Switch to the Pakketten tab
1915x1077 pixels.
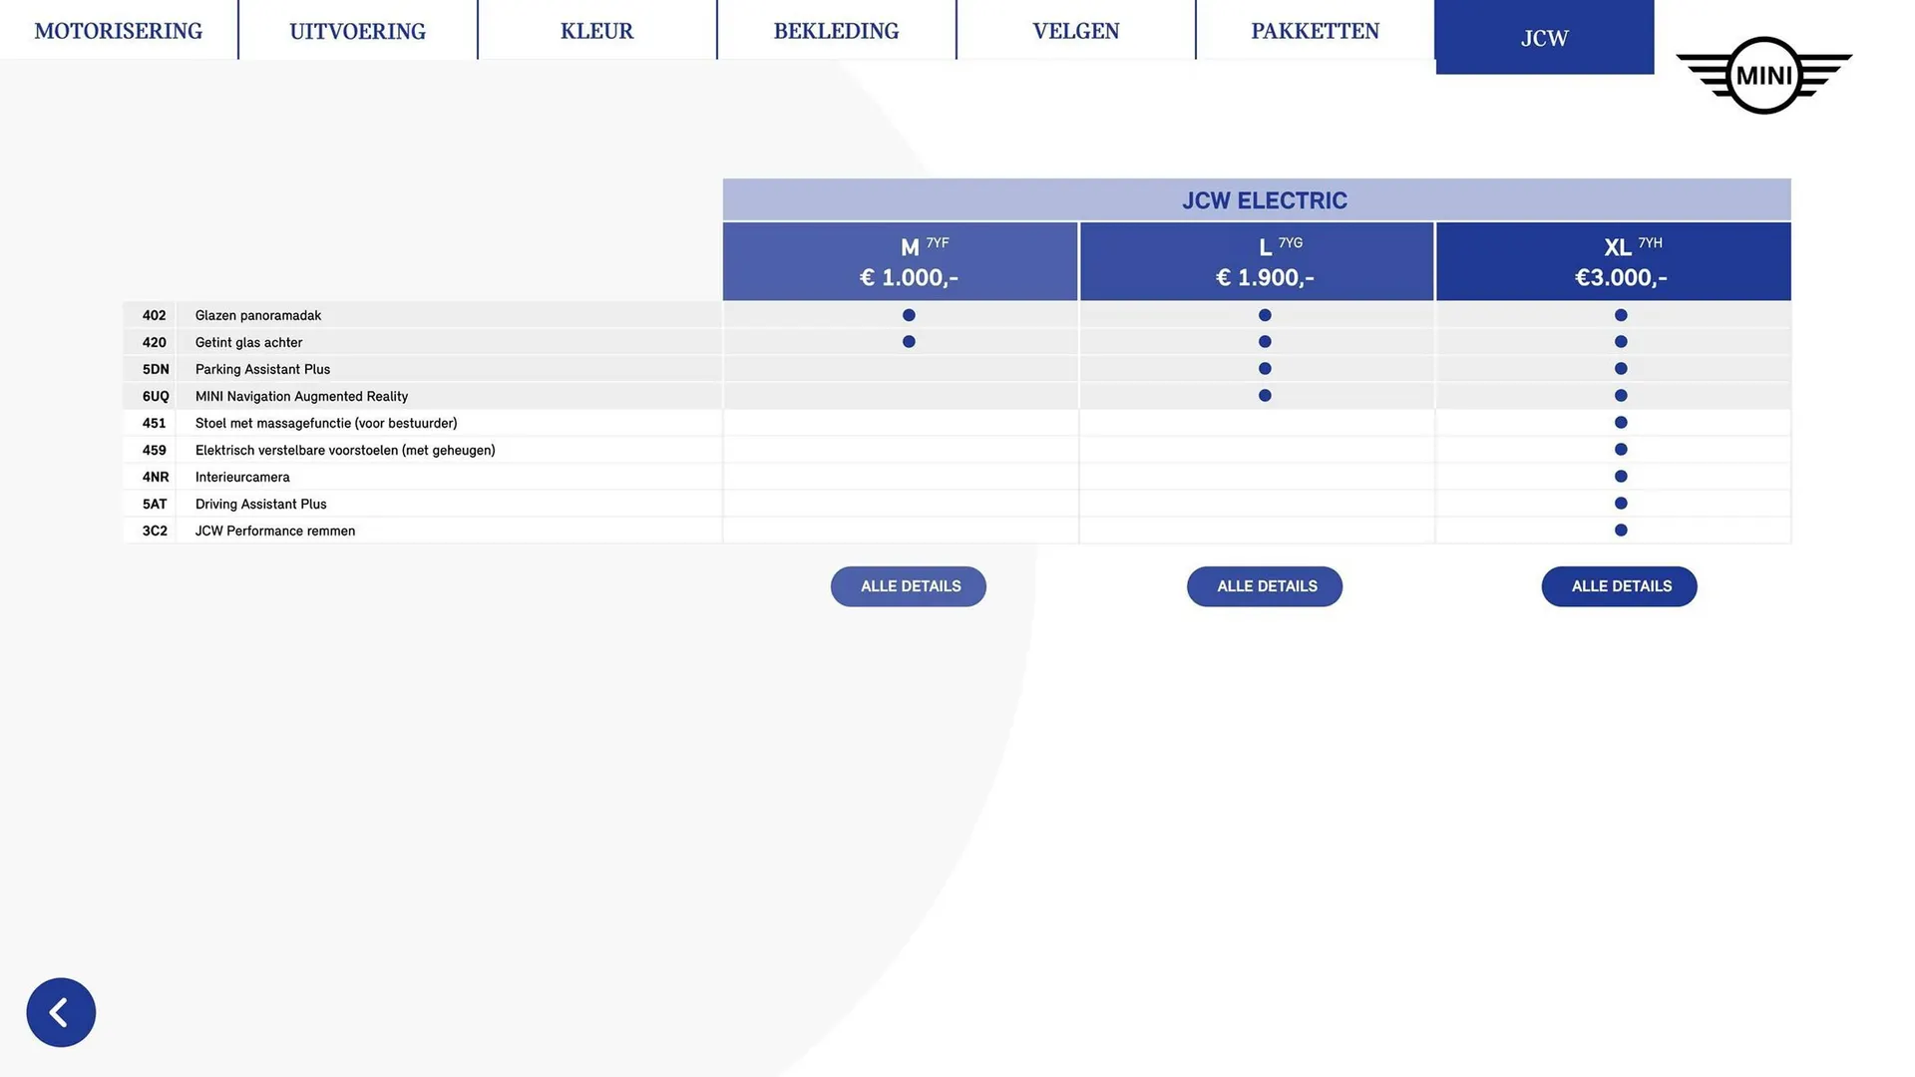1315,31
